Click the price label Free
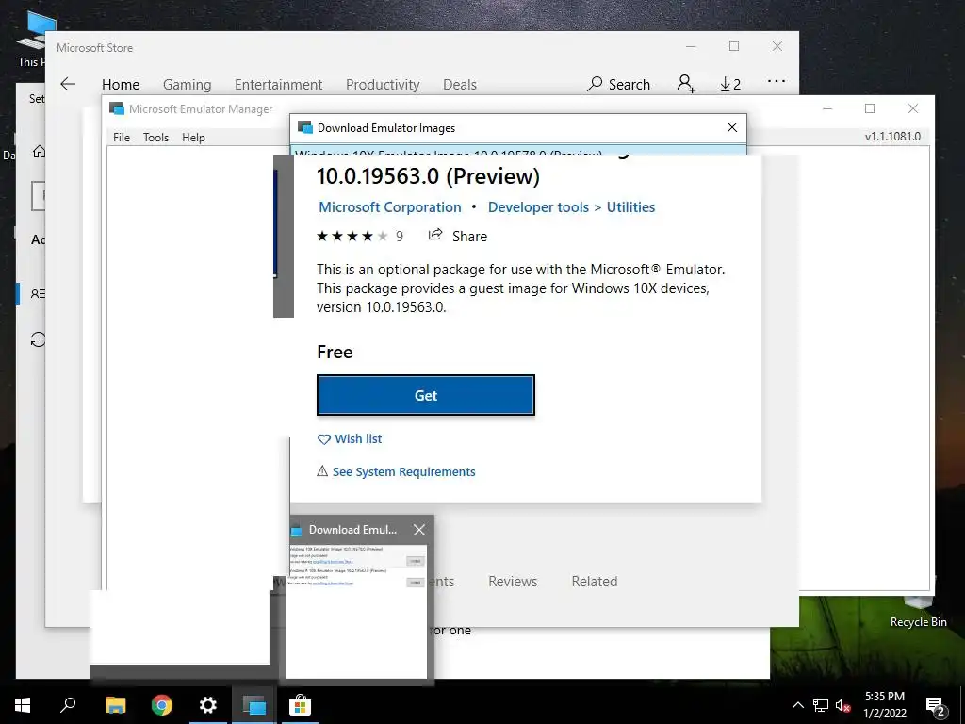The height and width of the screenshot is (724, 965). (335, 352)
